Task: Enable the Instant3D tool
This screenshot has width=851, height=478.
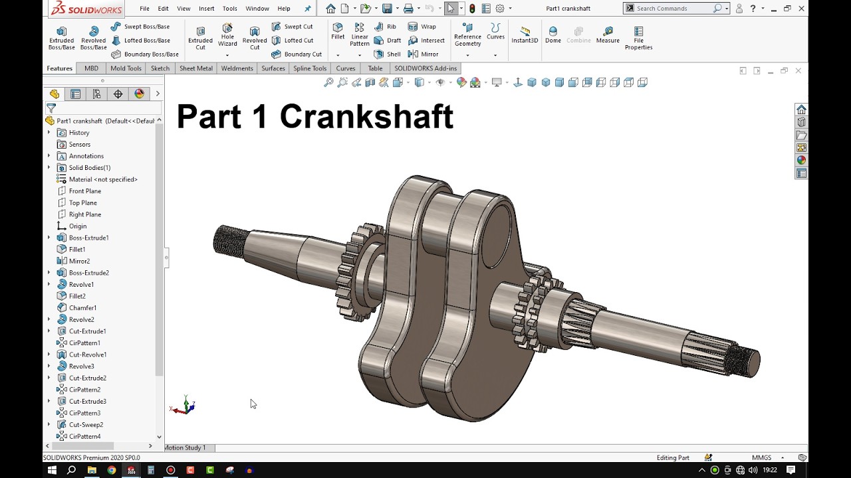Action: (x=525, y=35)
